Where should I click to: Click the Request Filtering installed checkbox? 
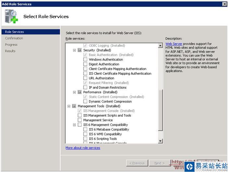[85, 83]
